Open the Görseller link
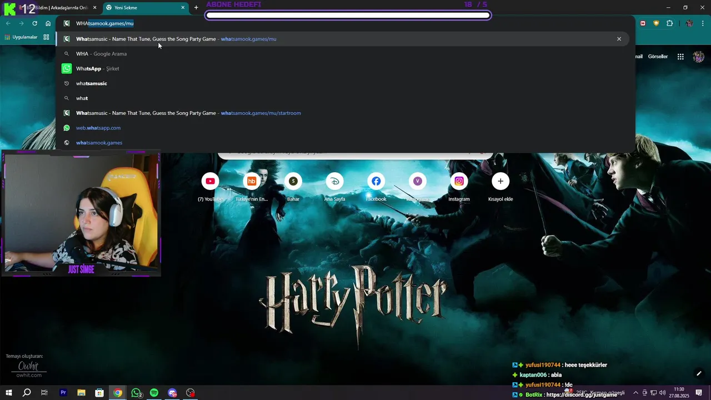 pos(658,57)
